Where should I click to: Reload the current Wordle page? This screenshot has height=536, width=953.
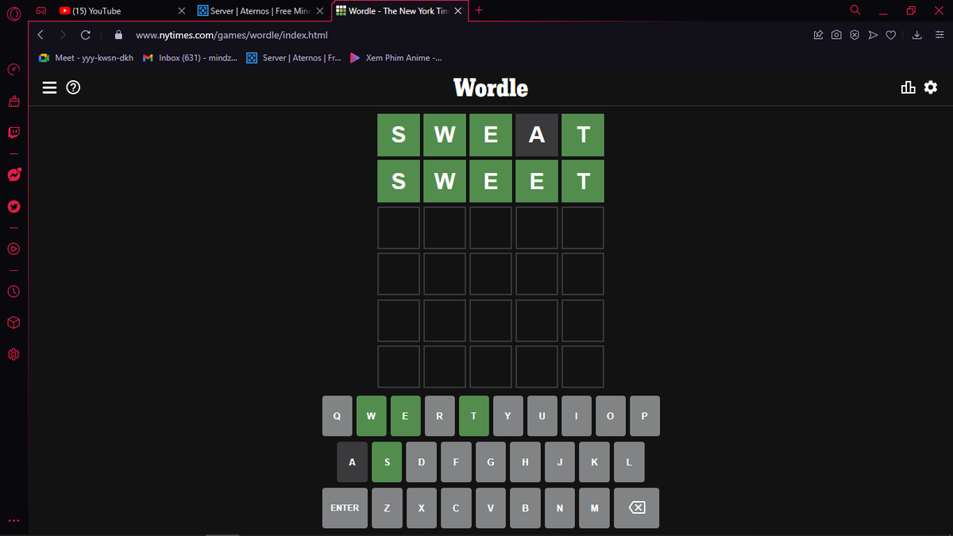(85, 35)
